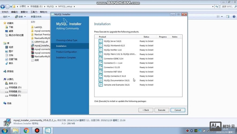
Task: Open the address bar history dropdown arrow
Action: [213, 6]
